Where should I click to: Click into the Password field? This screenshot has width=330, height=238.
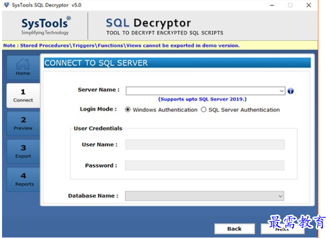(204, 165)
